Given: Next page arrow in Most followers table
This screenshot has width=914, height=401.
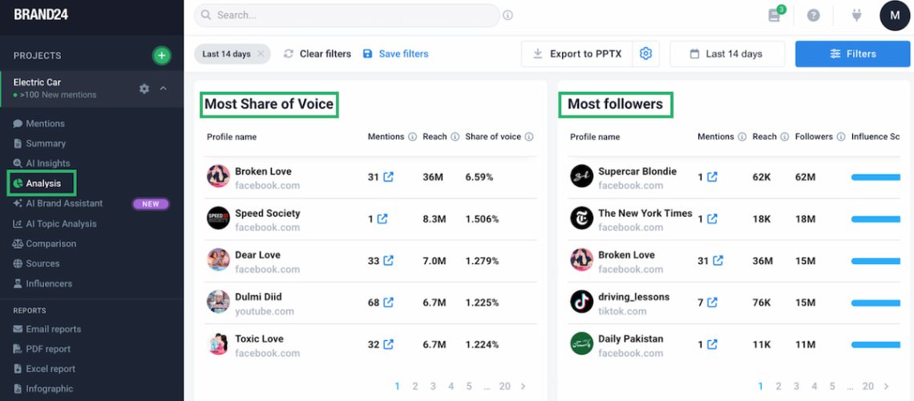Looking at the screenshot, I should pyautogui.click(x=886, y=386).
